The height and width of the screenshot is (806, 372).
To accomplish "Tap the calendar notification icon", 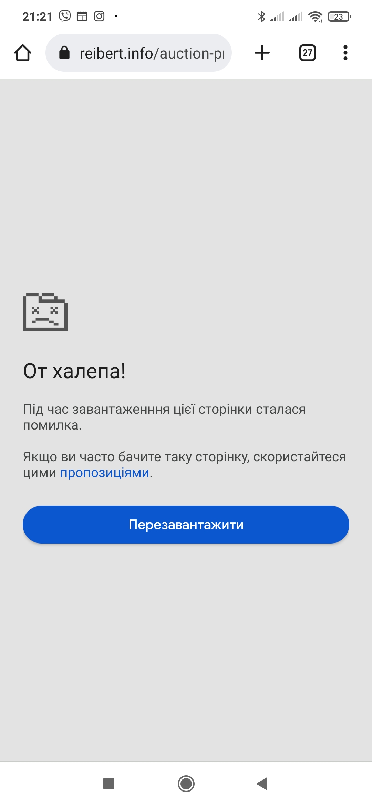I will 82,16.
